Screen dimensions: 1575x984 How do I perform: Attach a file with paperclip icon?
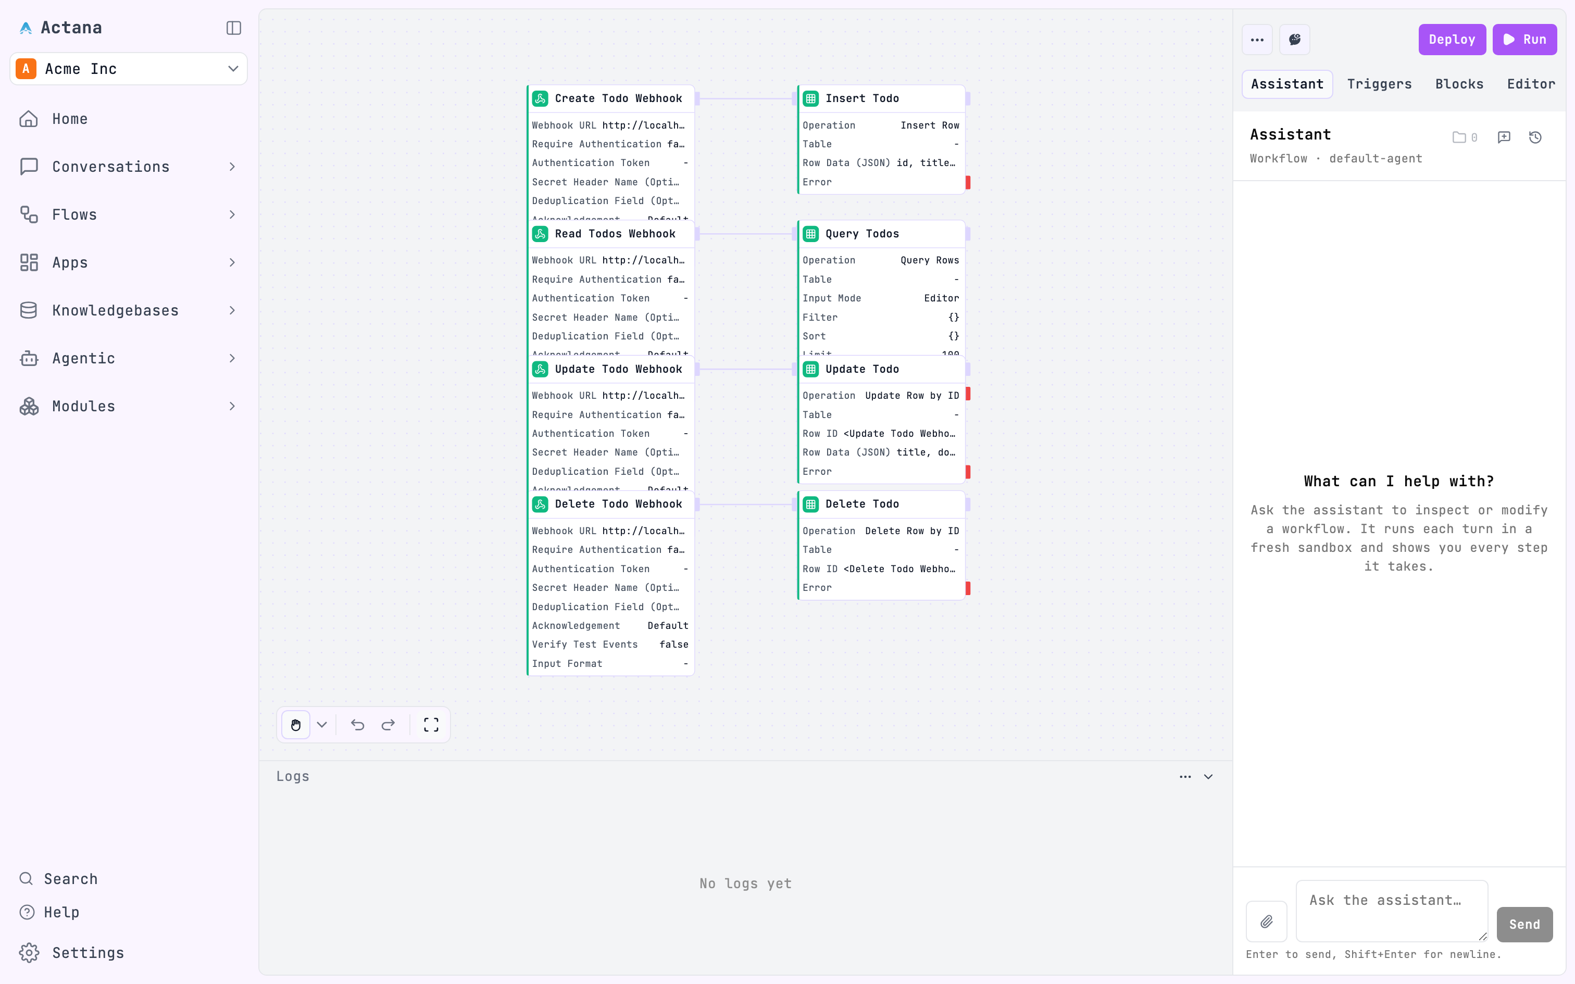pos(1267,922)
